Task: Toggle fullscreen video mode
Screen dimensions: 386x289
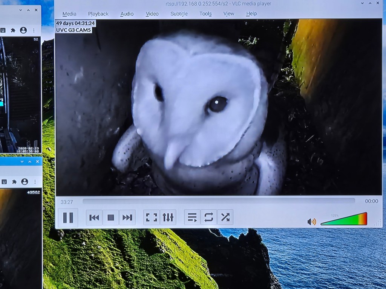Action: point(152,217)
